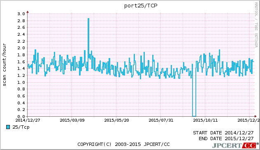The width and height of the screenshot is (260, 150).
Task: Click the x-axis date '2014/12/27'
Action: pos(28,120)
